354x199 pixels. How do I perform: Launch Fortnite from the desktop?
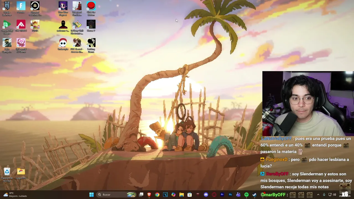21,7
